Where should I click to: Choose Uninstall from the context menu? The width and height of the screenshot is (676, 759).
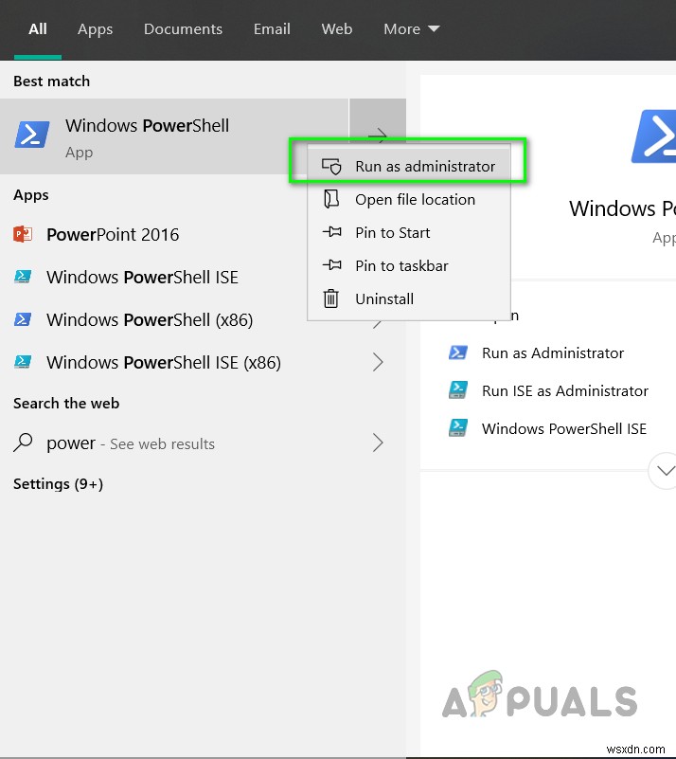tap(409, 299)
